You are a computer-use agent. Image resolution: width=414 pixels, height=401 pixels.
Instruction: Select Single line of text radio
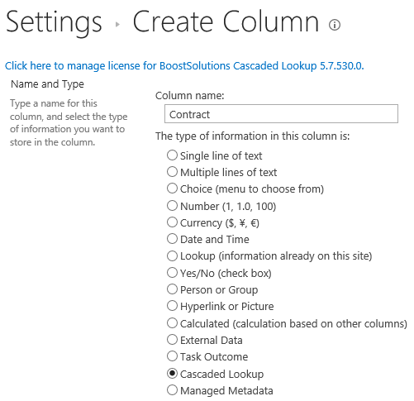pyautogui.click(x=172, y=155)
